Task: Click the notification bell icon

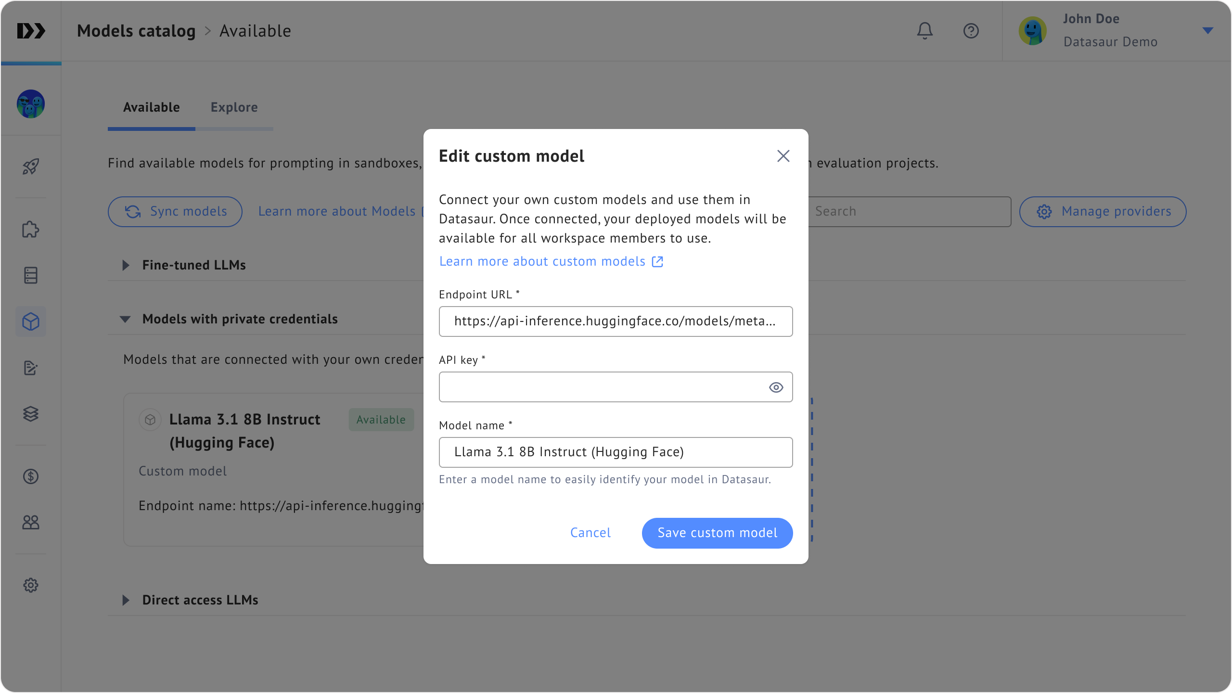Action: pos(924,31)
